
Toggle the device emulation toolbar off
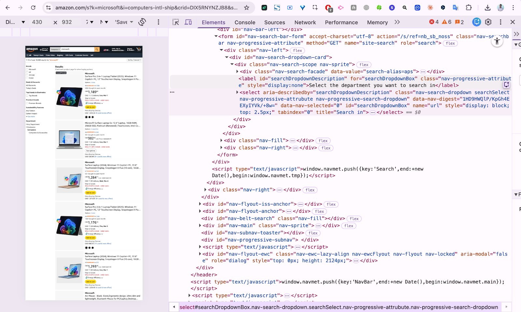click(188, 22)
